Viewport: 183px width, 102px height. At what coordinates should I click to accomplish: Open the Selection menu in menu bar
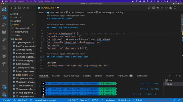coord(21,1)
